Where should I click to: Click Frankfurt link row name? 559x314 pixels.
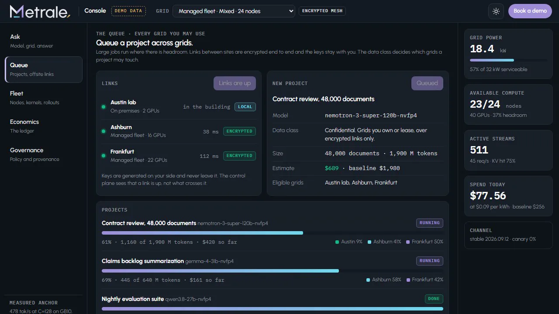[x=122, y=152]
